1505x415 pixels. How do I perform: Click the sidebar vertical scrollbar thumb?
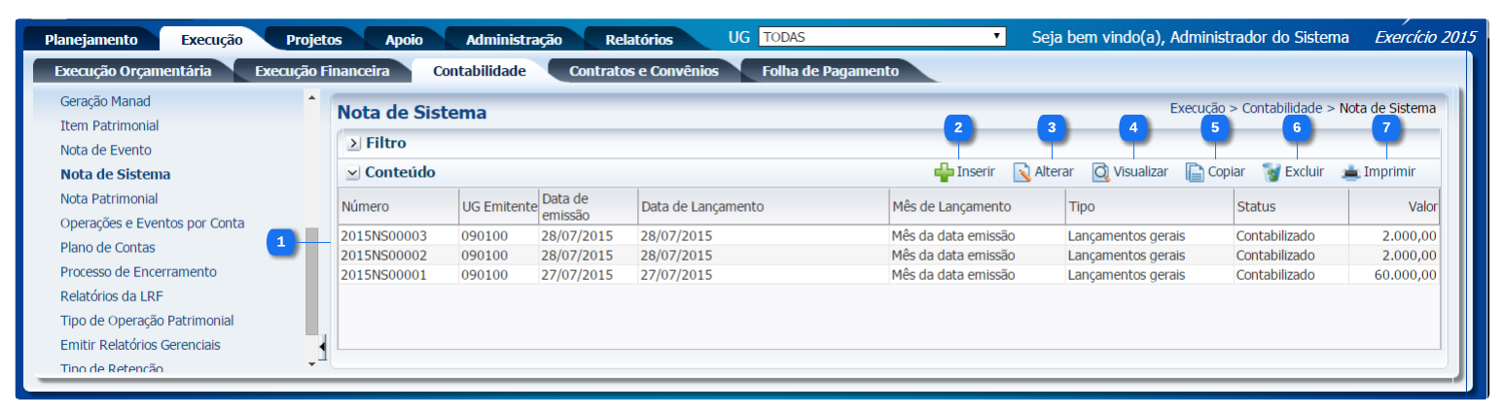[x=311, y=282]
